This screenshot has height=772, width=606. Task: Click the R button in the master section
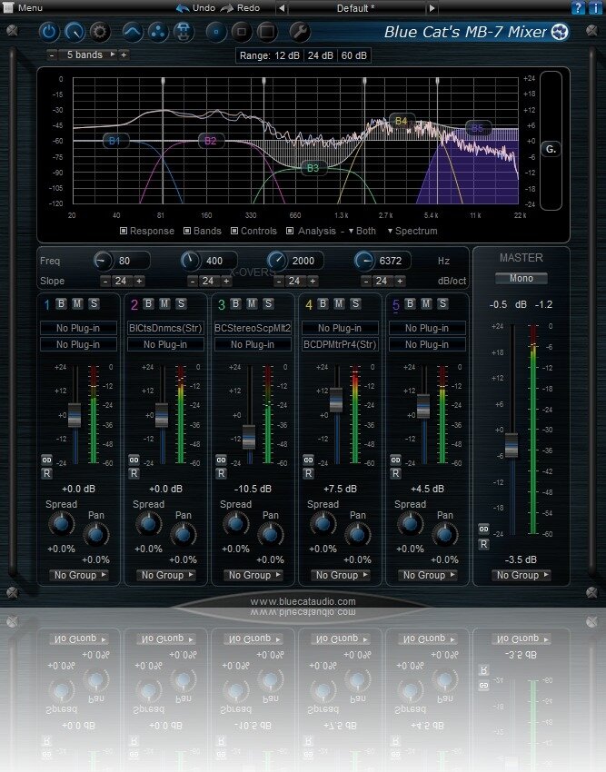point(484,544)
